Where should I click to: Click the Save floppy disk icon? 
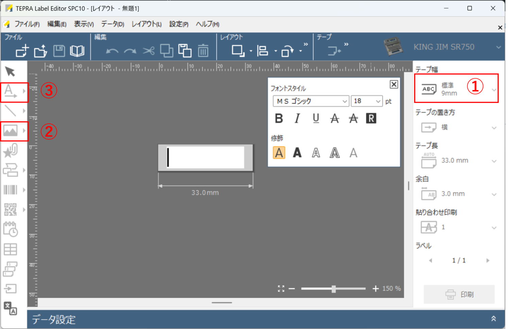[59, 51]
